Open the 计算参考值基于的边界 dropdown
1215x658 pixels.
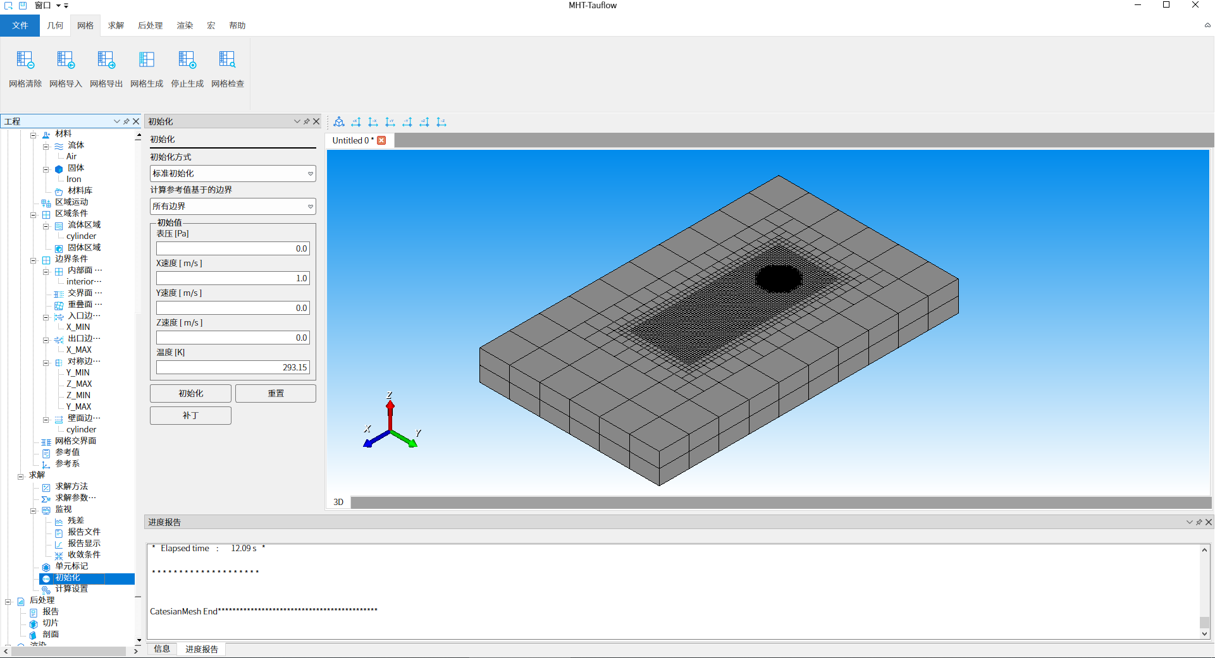click(233, 206)
